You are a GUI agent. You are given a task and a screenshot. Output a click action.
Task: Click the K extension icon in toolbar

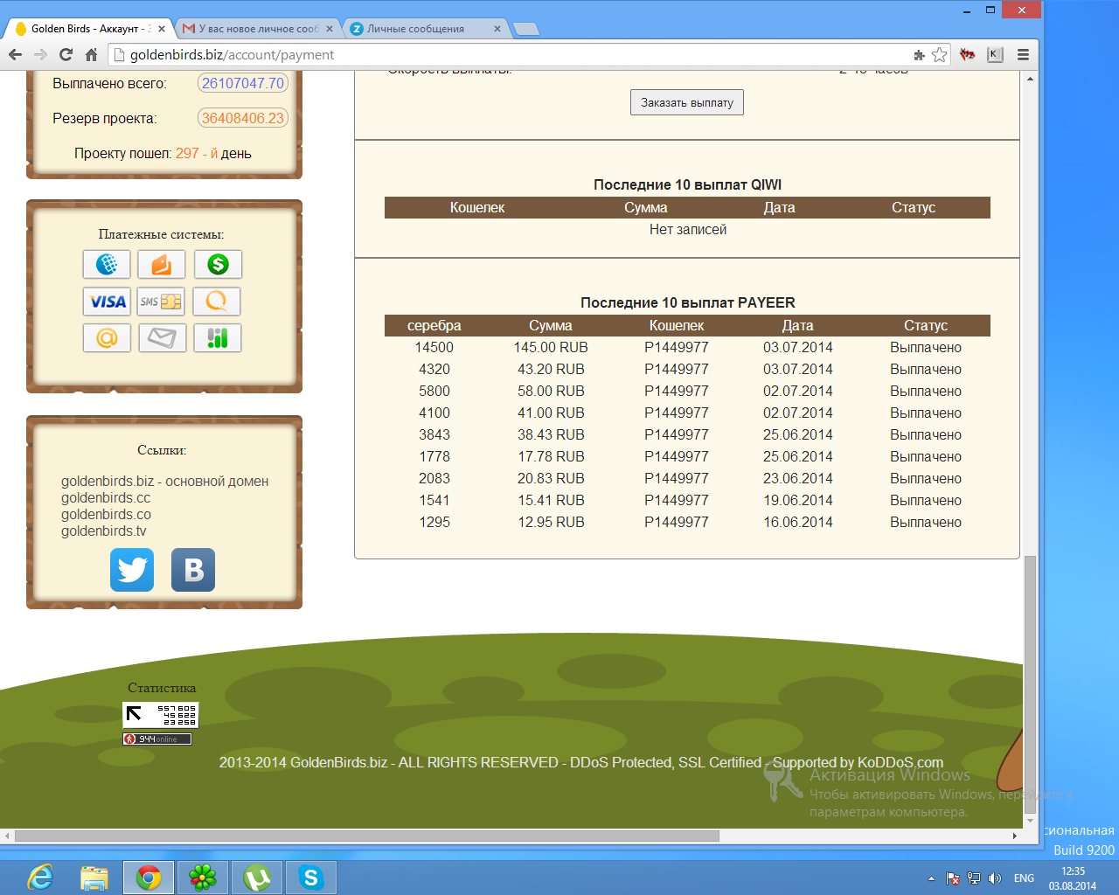pyautogui.click(x=995, y=54)
